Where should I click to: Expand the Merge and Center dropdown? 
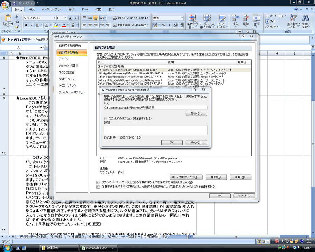(148, 25)
